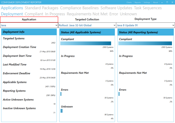Screen dimensions: 175x123
Task: View the Error sub-tab
Action: (113, 14)
